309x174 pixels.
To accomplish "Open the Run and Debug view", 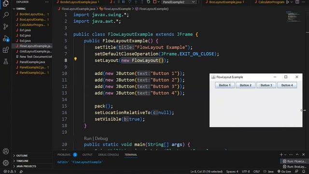I will coord(6,38).
